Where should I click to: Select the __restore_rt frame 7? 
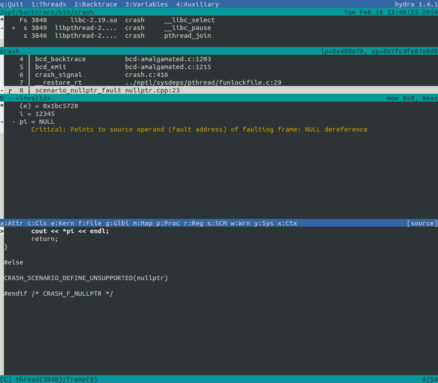tap(59, 83)
